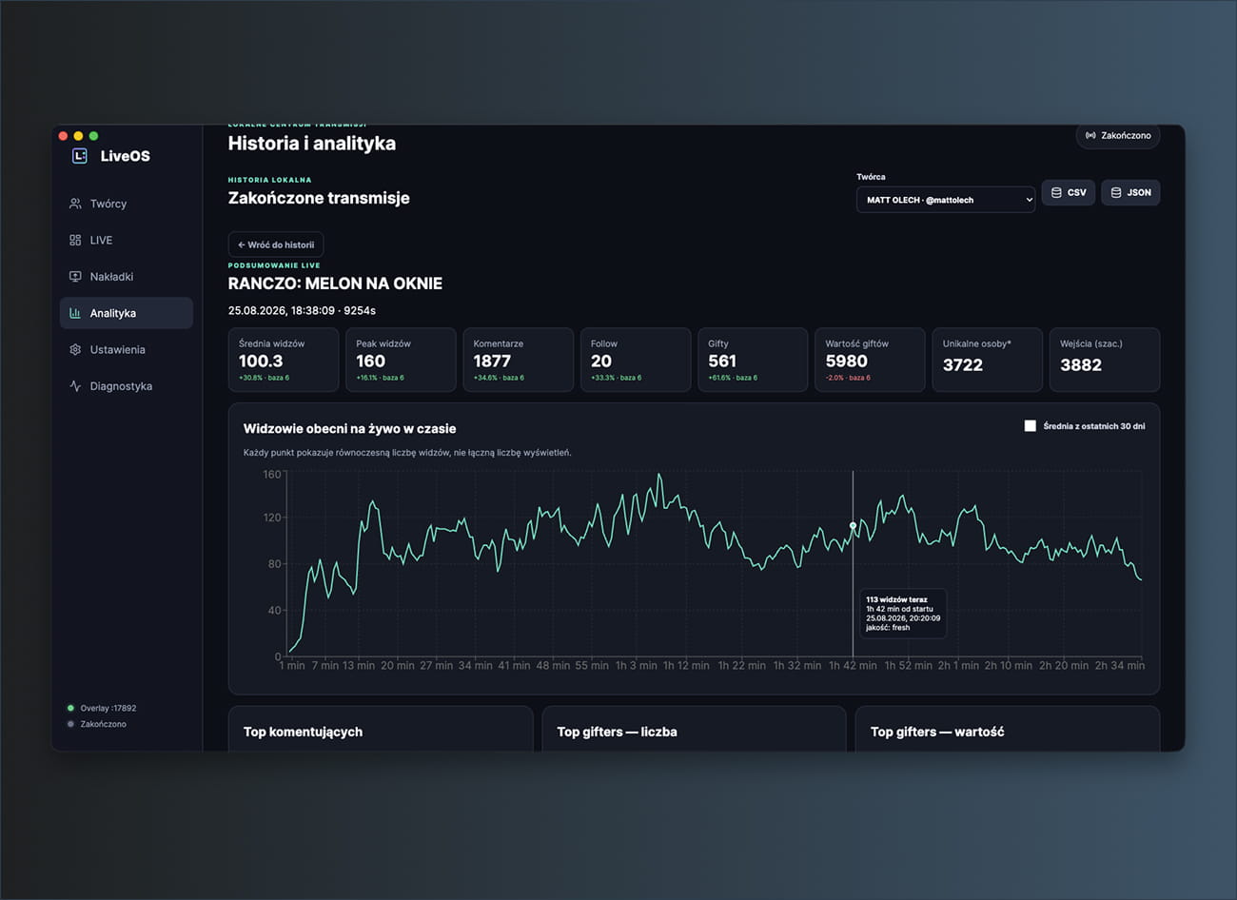The image size is (1237, 900).
Task: Click the Follow value 20
Action: pos(601,362)
